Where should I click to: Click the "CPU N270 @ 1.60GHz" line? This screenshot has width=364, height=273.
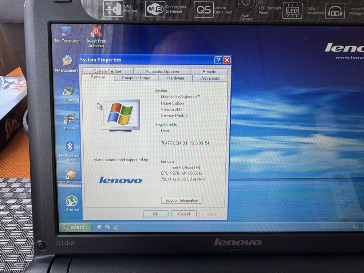pos(181,173)
